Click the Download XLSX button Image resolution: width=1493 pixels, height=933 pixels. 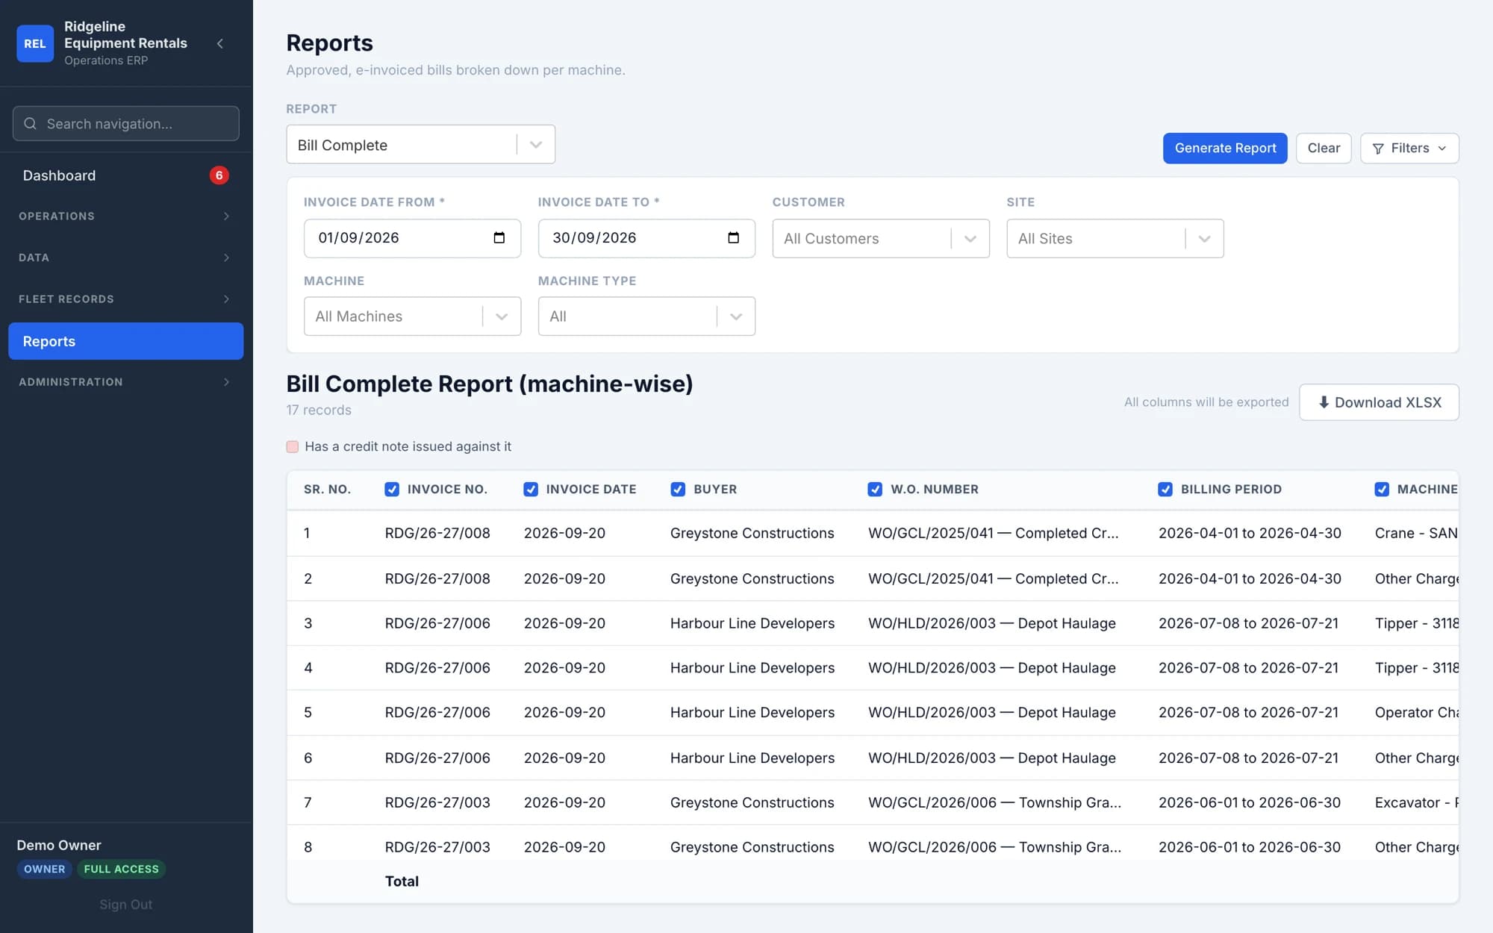coord(1379,402)
